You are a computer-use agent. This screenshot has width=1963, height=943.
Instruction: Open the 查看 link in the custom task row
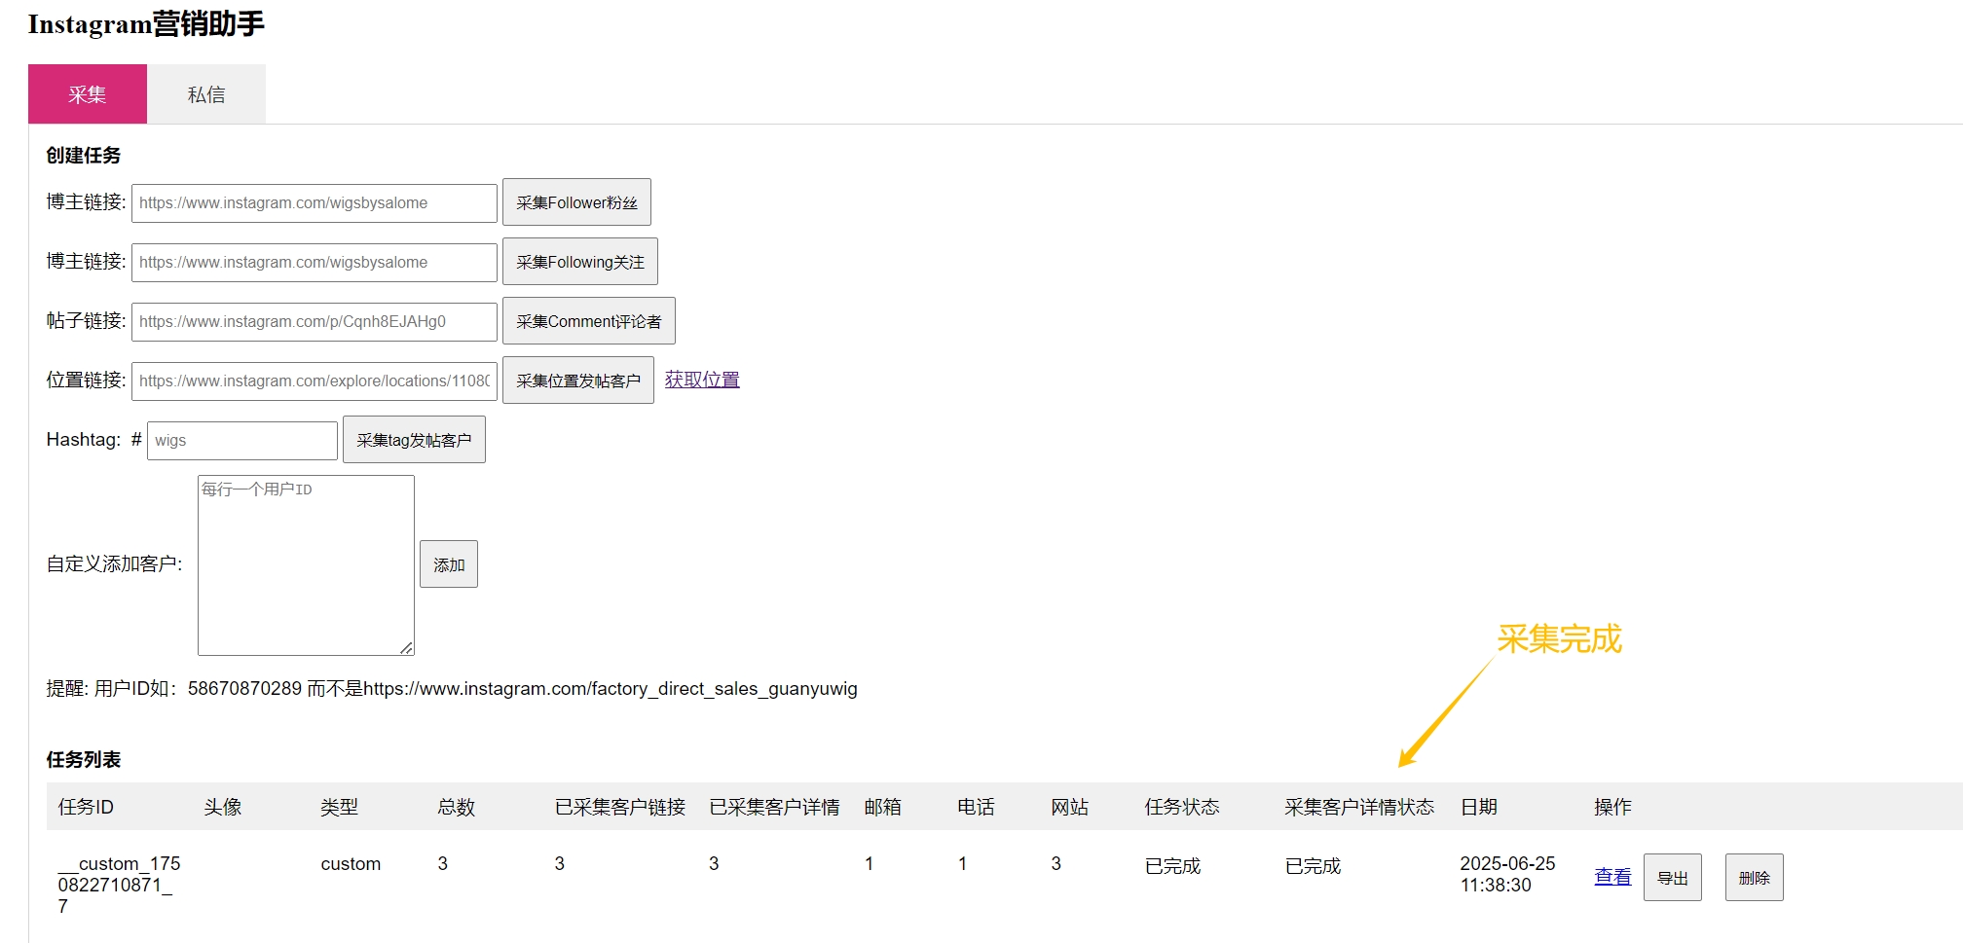pyautogui.click(x=1612, y=877)
